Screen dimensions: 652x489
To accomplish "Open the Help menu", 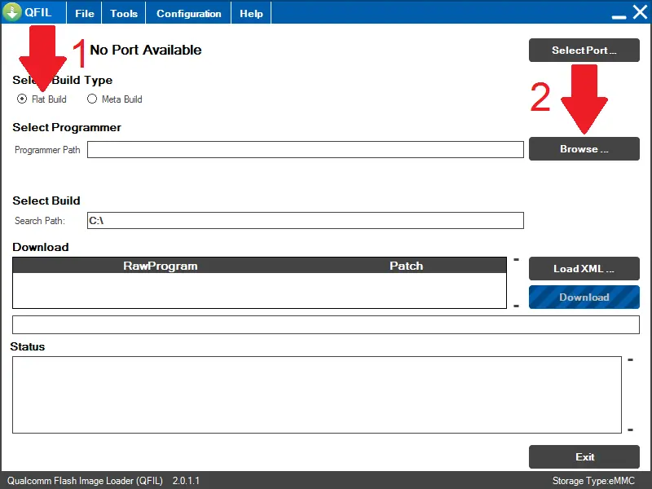I will pyautogui.click(x=251, y=13).
